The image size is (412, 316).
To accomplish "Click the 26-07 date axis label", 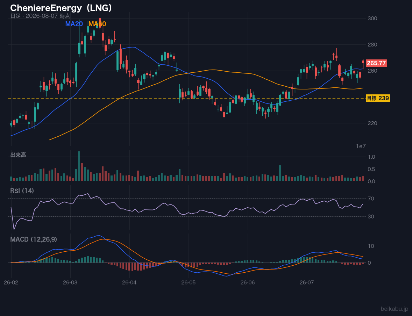I will 307,283.
